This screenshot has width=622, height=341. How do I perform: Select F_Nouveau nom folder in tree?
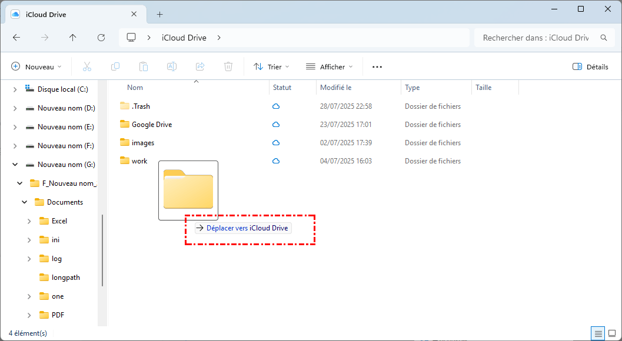(64, 183)
